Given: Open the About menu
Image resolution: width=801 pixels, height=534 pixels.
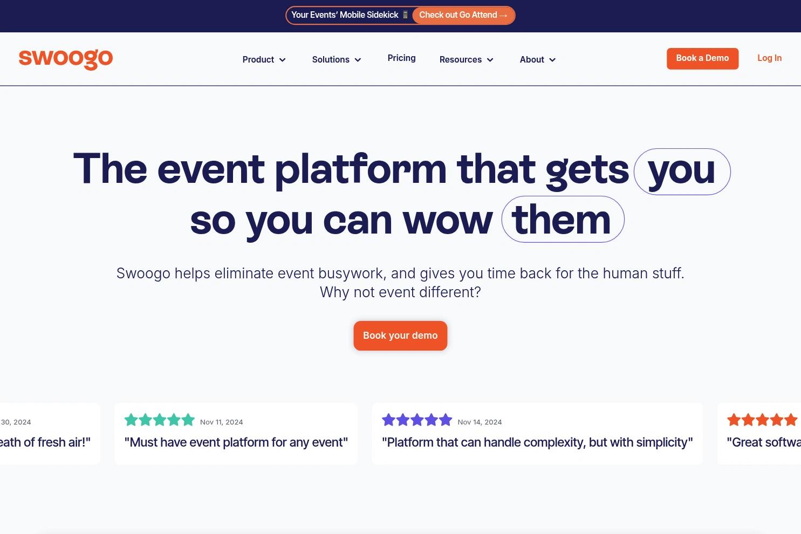Looking at the screenshot, I should 532,59.
